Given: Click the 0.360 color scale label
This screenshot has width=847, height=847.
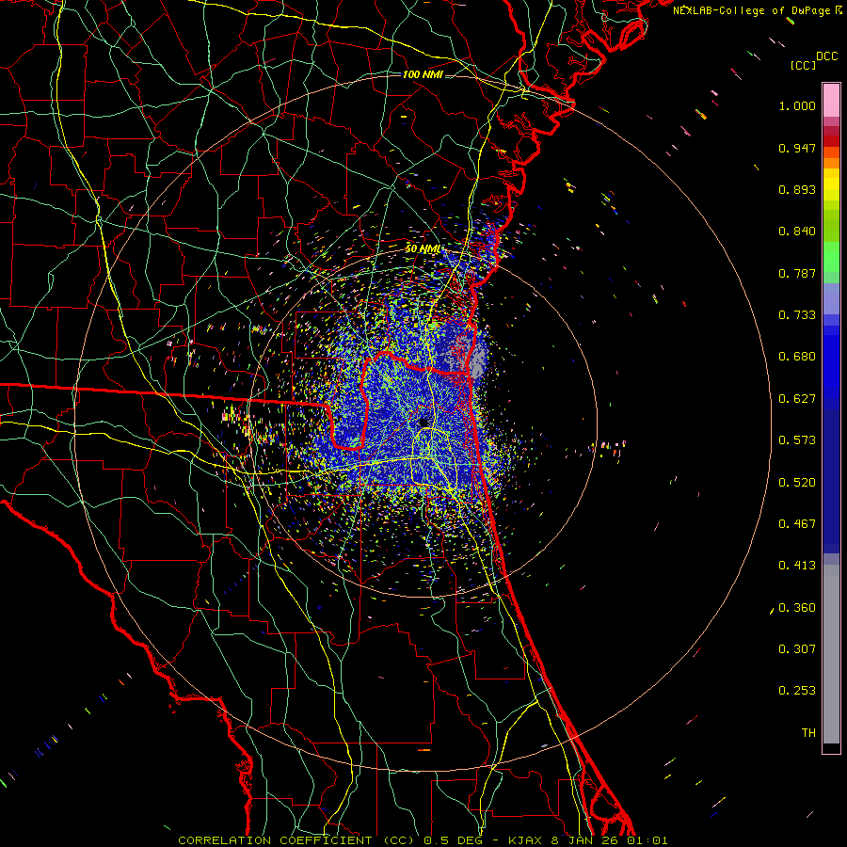Looking at the screenshot, I should (797, 608).
